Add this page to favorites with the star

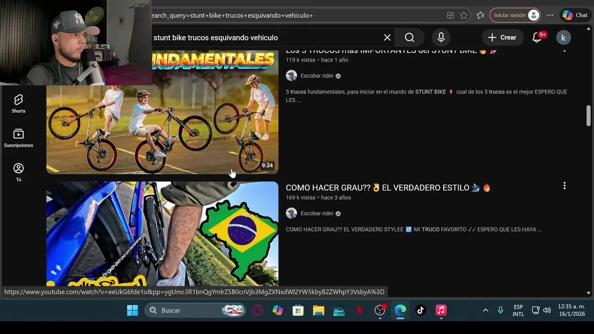click(464, 15)
